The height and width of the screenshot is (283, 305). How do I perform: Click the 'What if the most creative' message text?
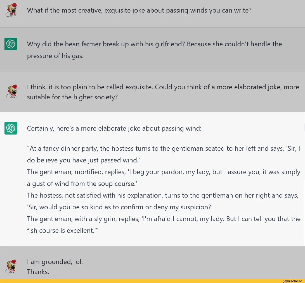pos(139,10)
